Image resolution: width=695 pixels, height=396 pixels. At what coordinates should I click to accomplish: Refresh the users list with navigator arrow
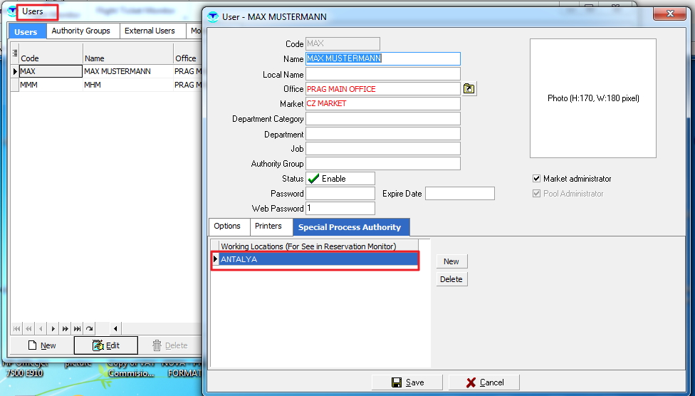coord(89,328)
